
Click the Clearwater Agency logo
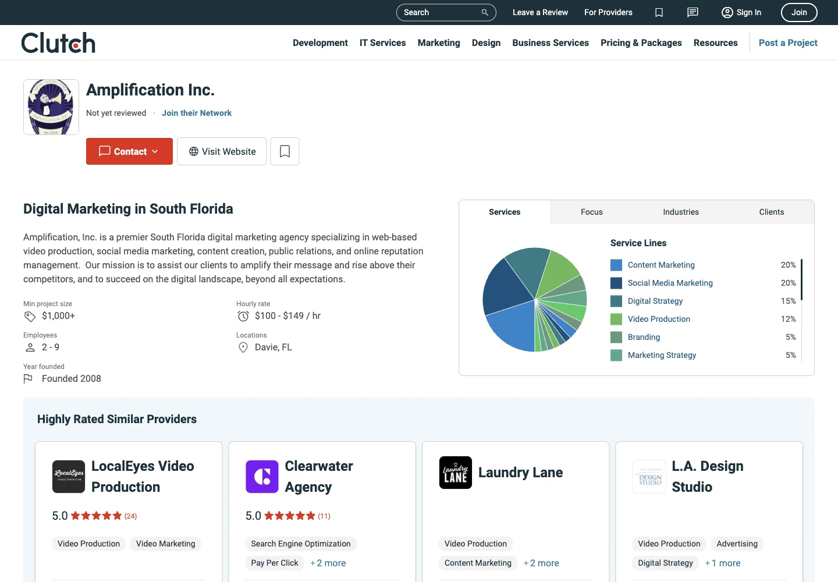[262, 477]
